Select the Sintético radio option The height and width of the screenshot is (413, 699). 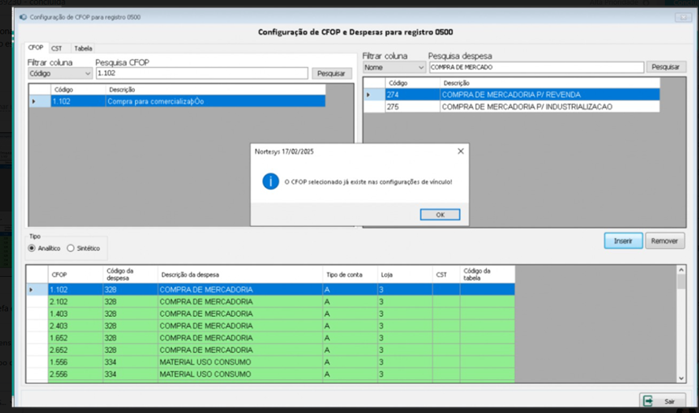click(x=71, y=248)
